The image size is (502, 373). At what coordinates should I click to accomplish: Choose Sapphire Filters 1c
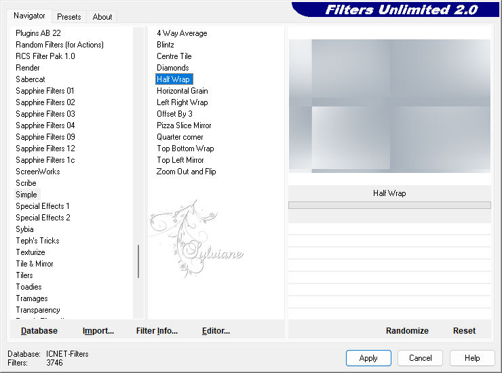[x=45, y=160]
